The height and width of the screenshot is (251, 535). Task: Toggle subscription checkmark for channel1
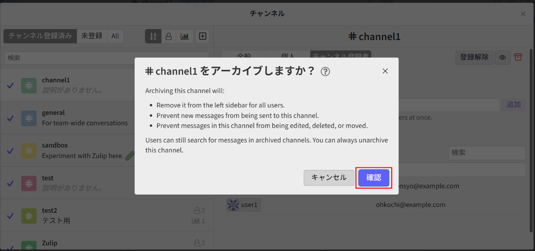click(11, 85)
